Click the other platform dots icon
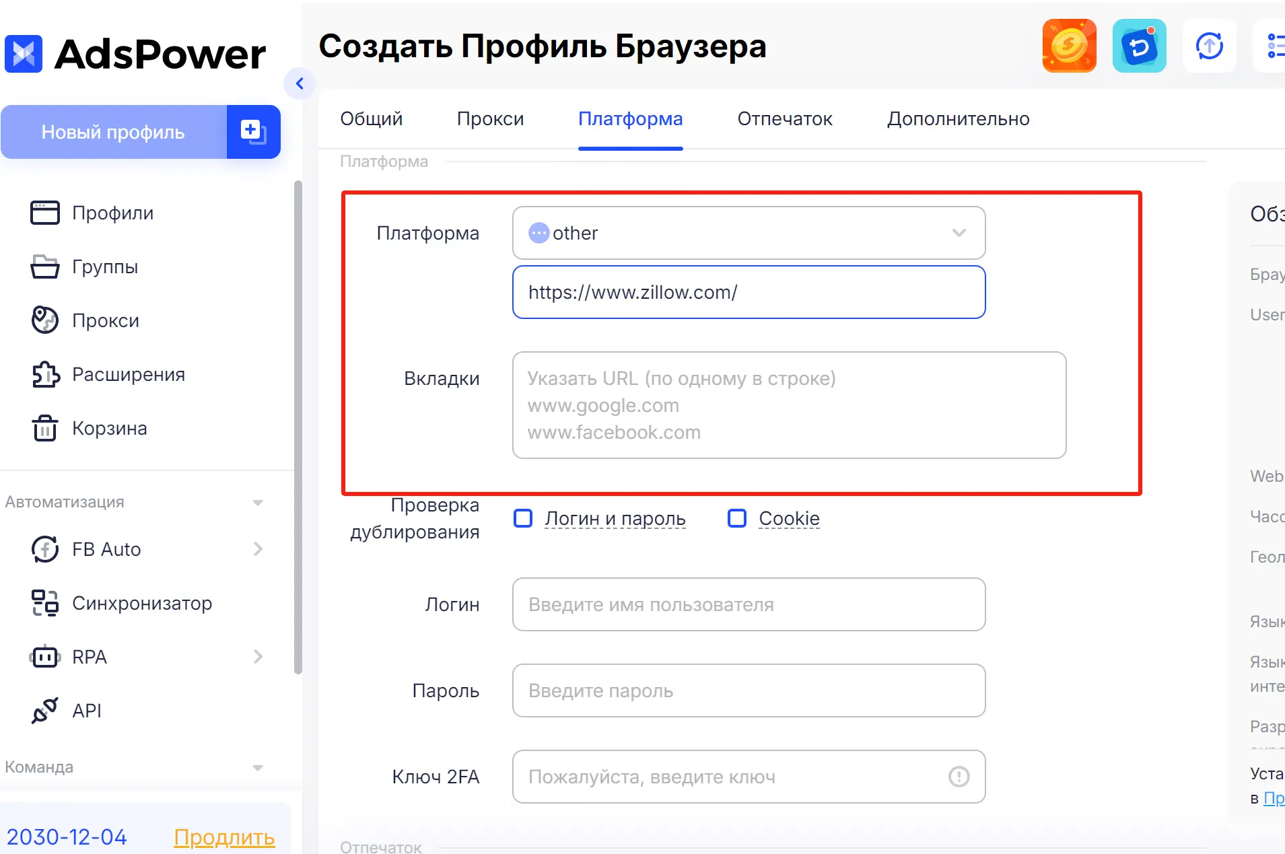Image resolution: width=1285 pixels, height=854 pixels. pos(539,233)
